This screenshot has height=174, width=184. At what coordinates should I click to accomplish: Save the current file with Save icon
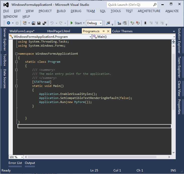[39, 23]
